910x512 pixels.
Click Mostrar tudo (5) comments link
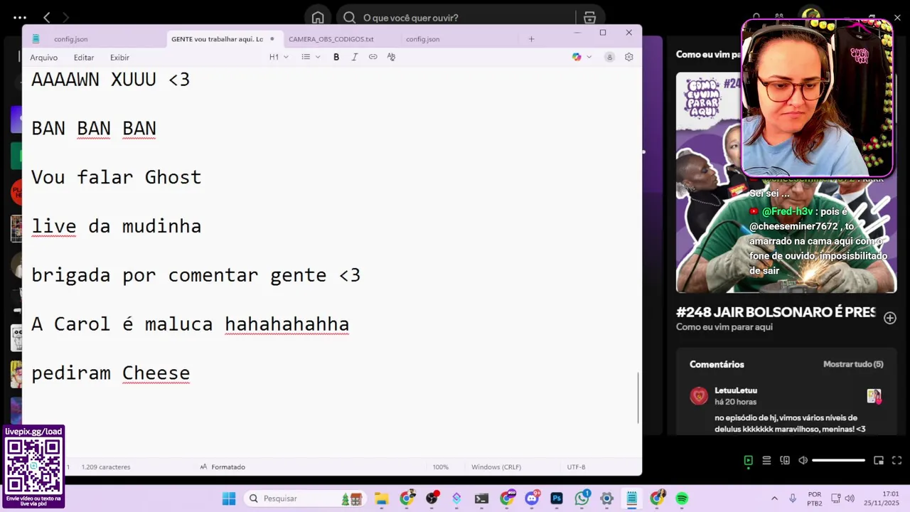tap(853, 364)
